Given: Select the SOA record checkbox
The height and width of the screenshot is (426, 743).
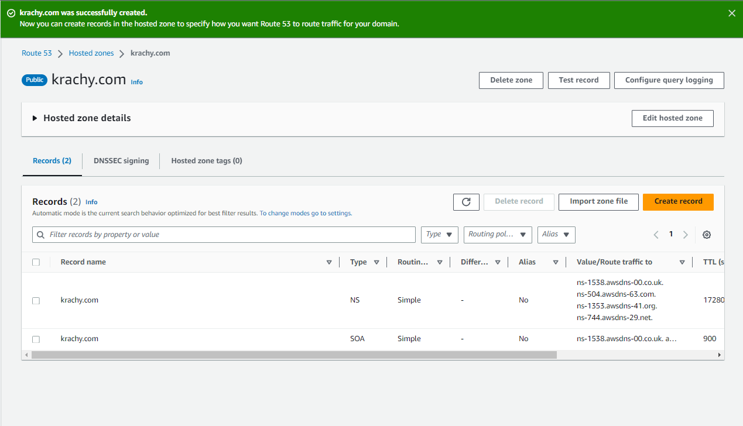Looking at the screenshot, I should (x=36, y=339).
